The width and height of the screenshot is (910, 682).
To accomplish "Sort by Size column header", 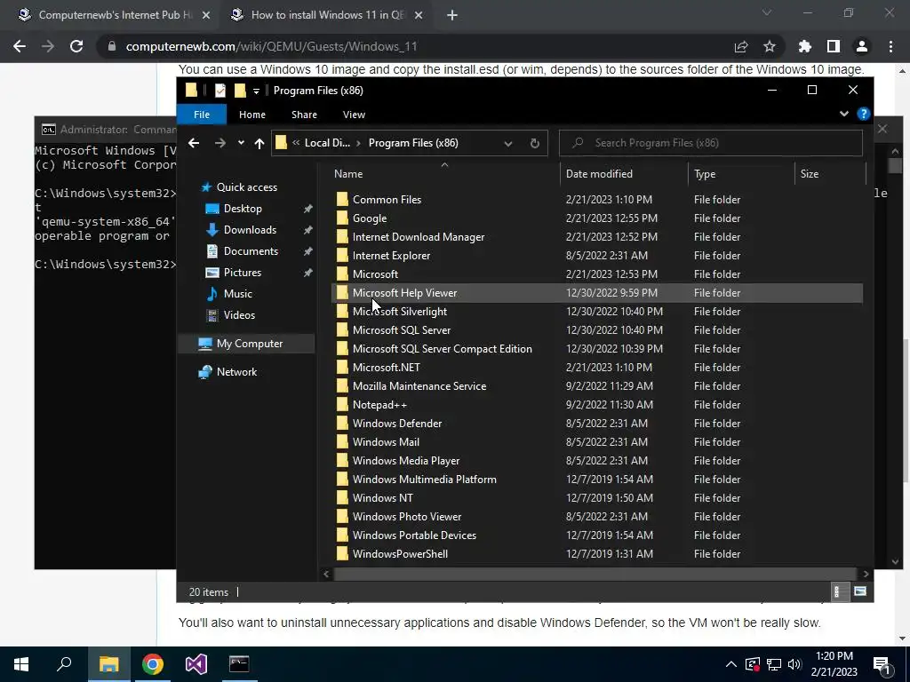I will pos(809,174).
